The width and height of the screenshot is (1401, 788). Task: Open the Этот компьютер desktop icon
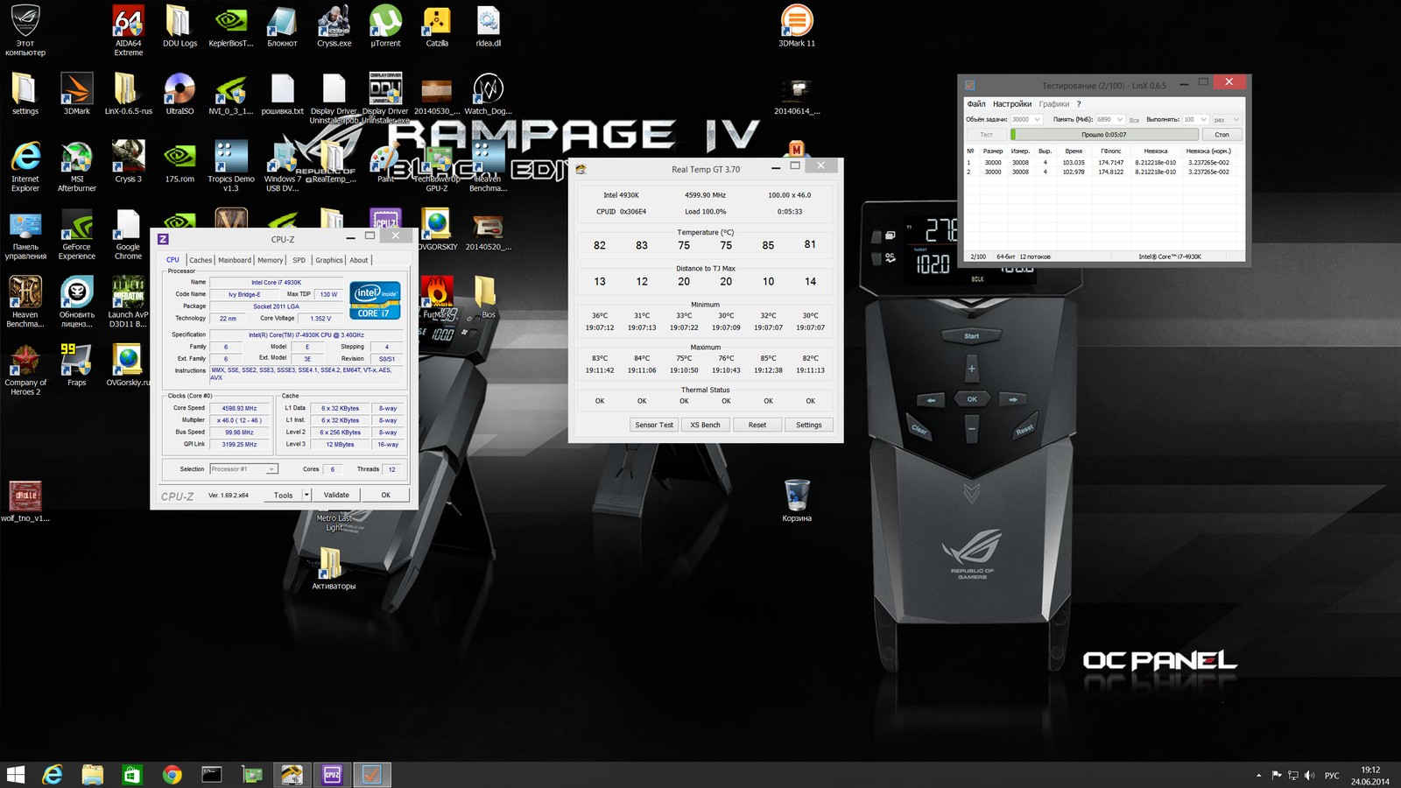click(x=25, y=31)
